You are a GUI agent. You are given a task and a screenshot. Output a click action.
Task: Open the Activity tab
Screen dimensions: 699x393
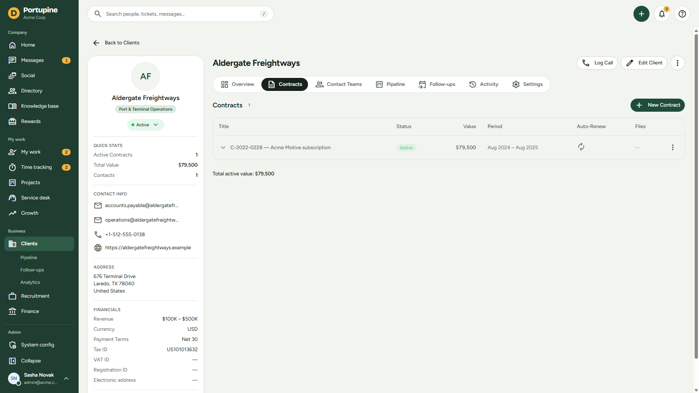484,84
